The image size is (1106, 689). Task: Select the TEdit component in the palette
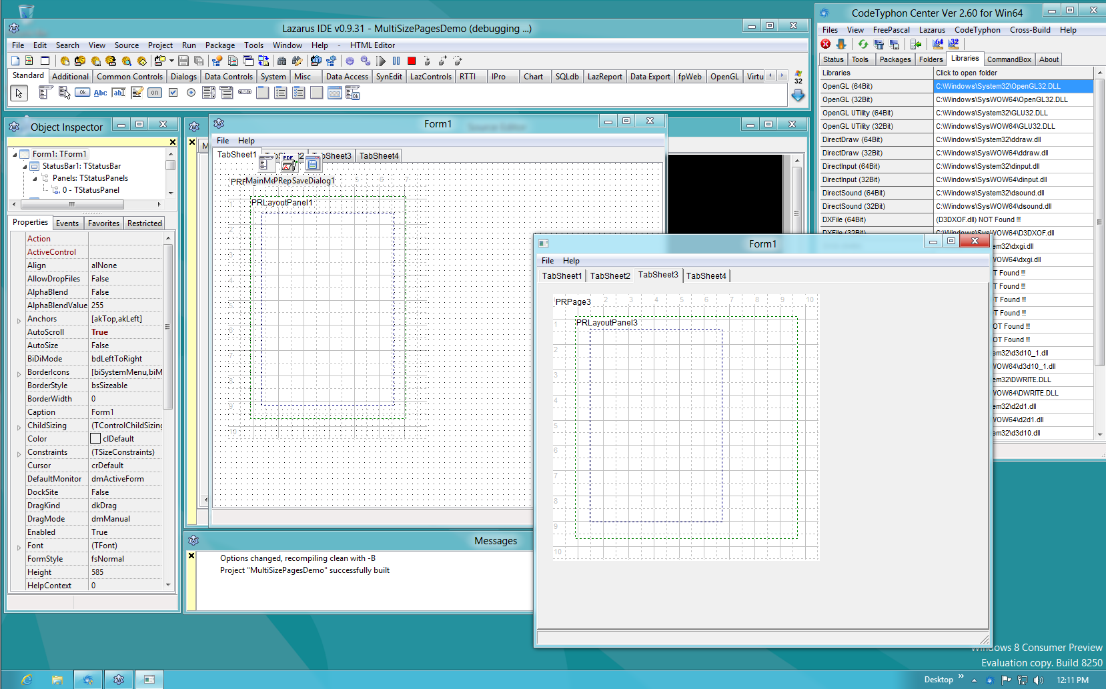tap(118, 93)
